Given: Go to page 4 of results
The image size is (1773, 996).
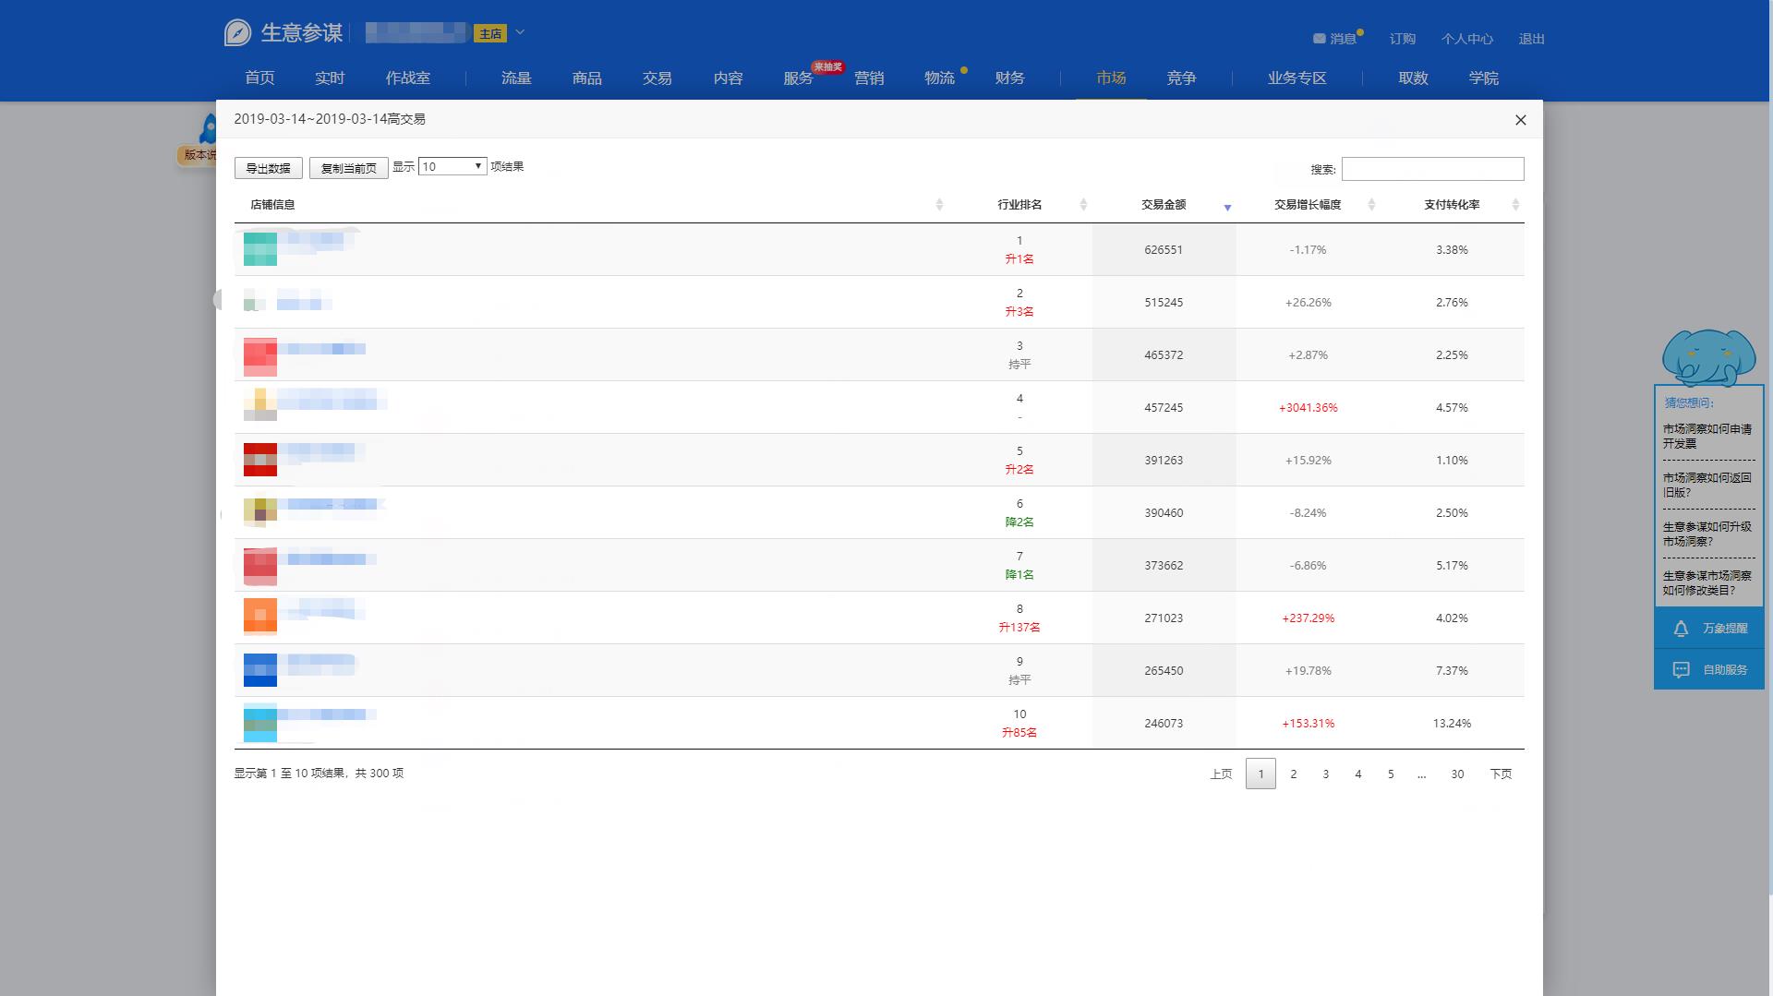Looking at the screenshot, I should tap(1357, 774).
